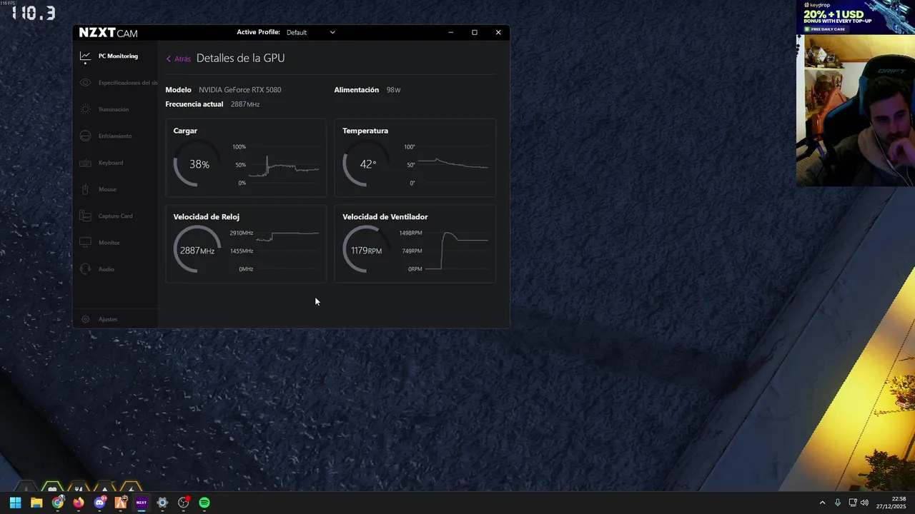915x514 pixels.
Task: Open Google Chrome from the taskbar
Action: [x=57, y=503]
